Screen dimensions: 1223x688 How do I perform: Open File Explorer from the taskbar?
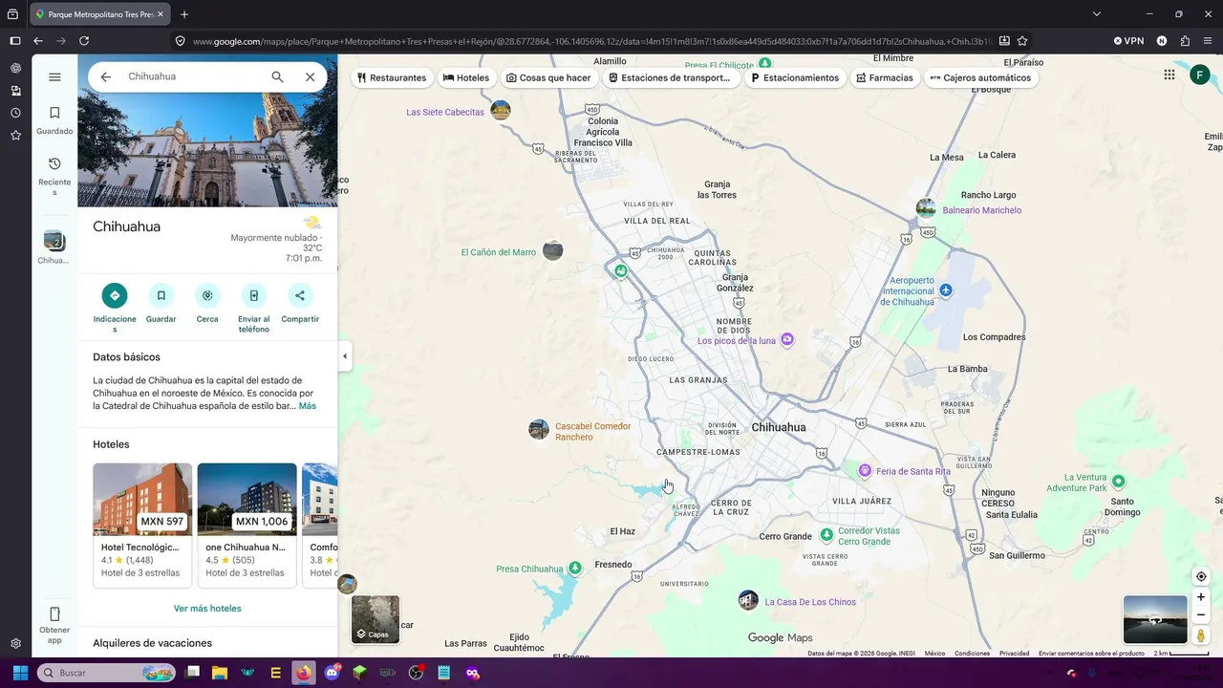tap(220, 673)
